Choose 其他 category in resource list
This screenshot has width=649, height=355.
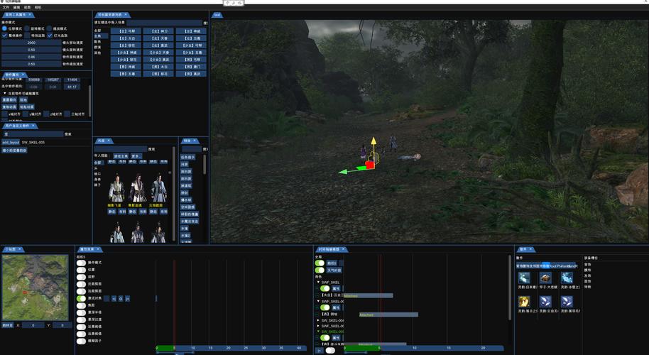(98, 53)
